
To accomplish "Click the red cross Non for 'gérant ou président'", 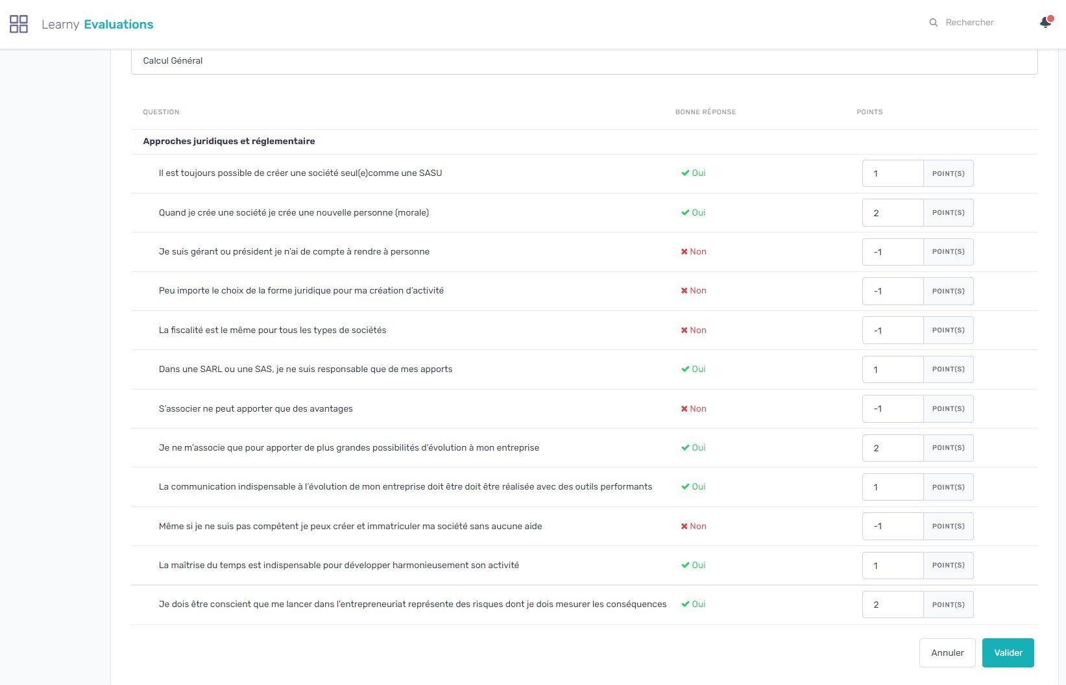I will point(694,252).
